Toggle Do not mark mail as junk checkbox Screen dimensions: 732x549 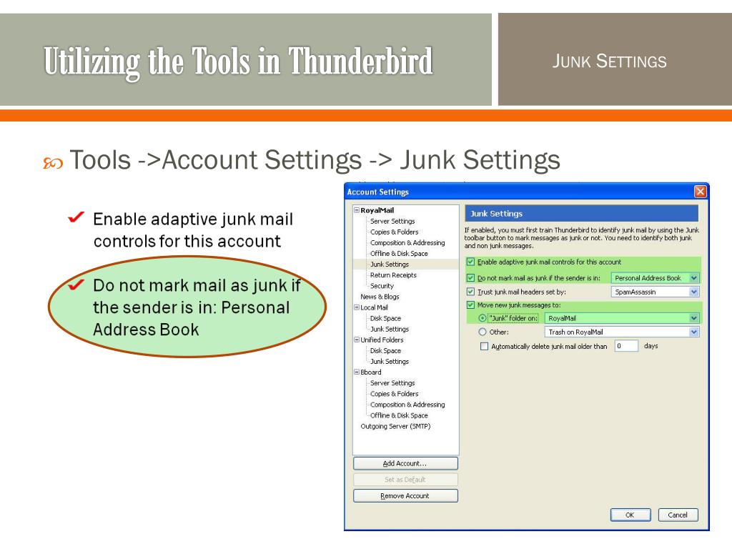(470, 278)
